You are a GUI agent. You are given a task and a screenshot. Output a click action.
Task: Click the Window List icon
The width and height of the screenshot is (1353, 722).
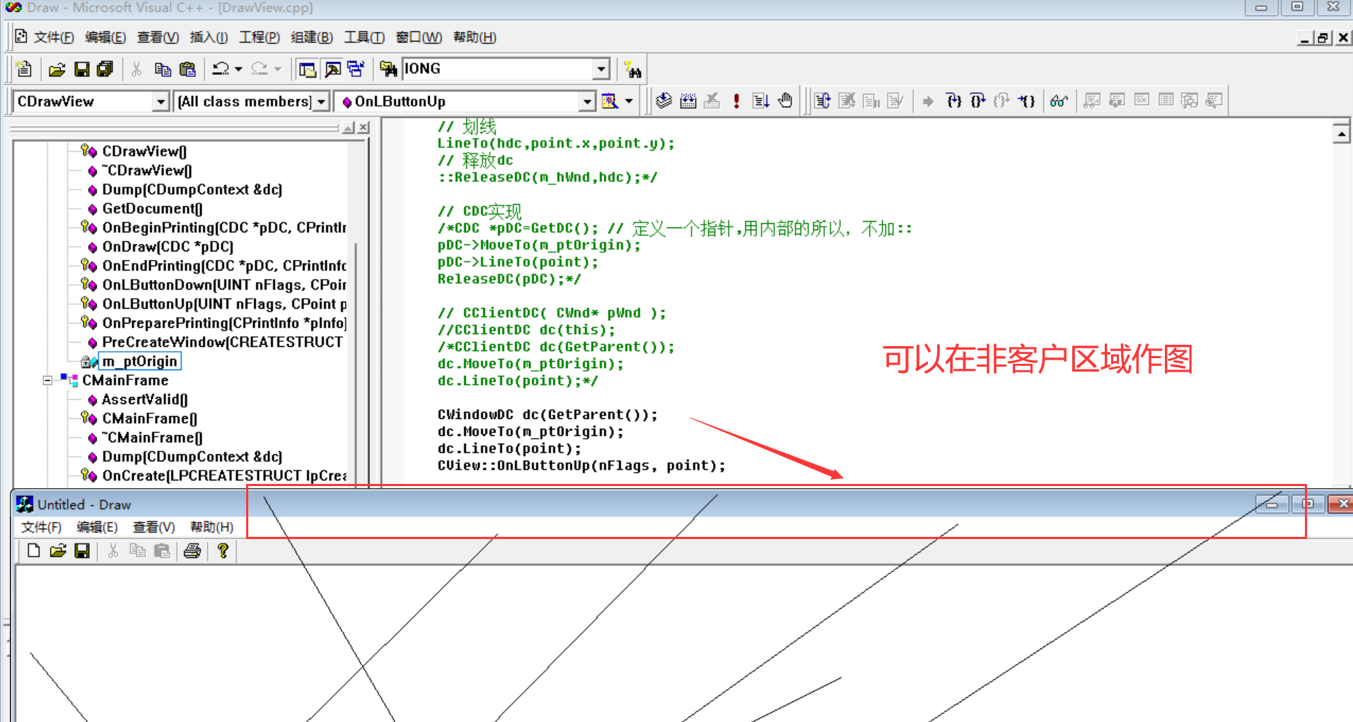click(x=356, y=69)
